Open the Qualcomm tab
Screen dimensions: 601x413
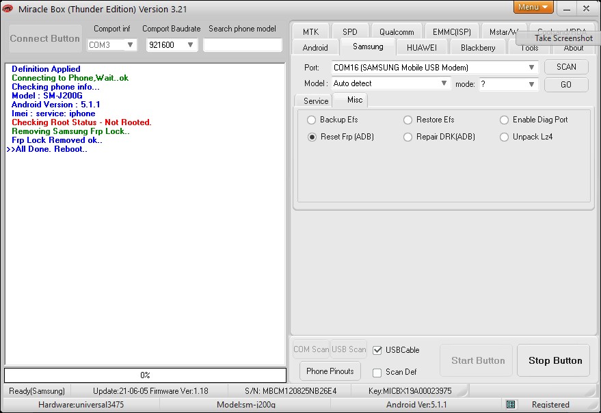(x=397, y=32)
